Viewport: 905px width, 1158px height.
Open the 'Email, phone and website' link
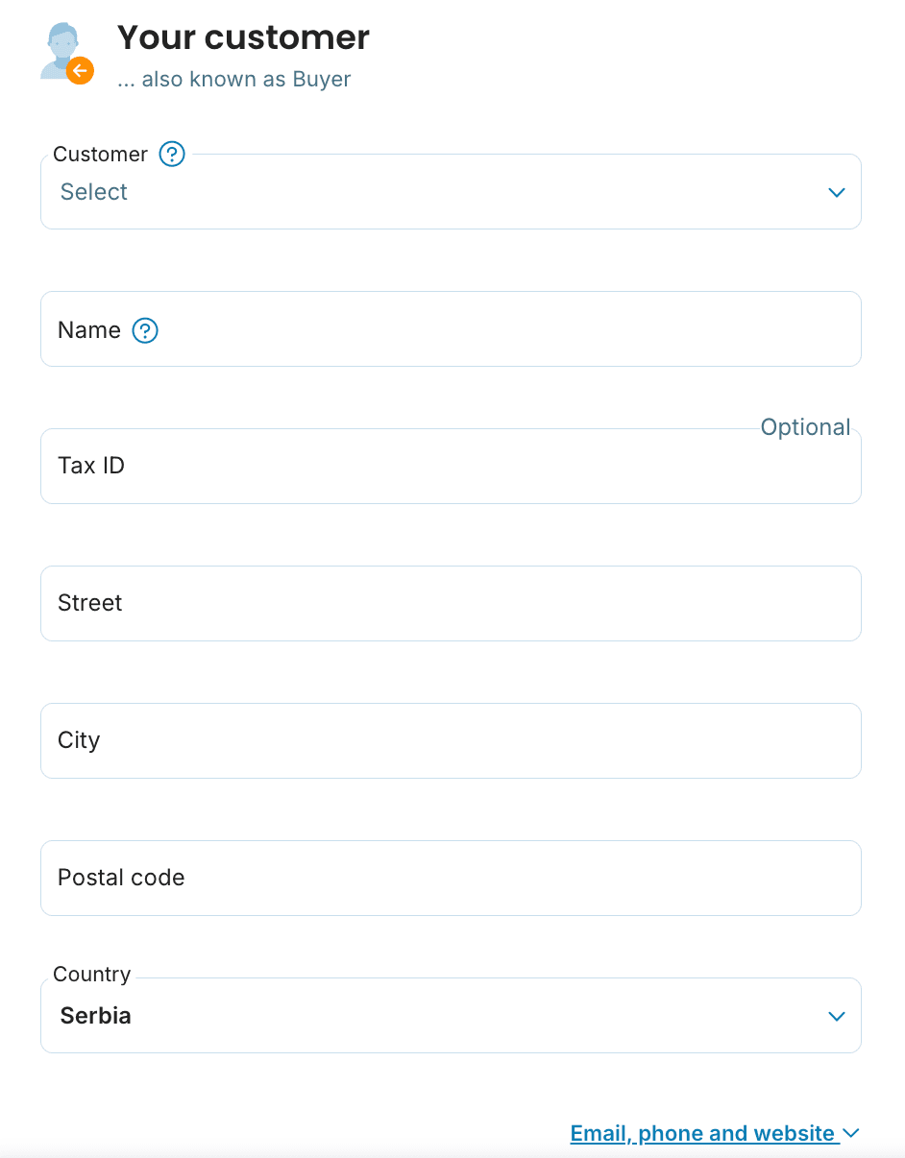[x=702, y=1134]
